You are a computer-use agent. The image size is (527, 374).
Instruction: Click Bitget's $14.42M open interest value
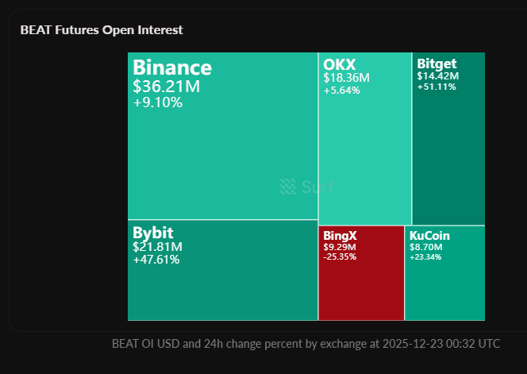(x=438, y=76)
